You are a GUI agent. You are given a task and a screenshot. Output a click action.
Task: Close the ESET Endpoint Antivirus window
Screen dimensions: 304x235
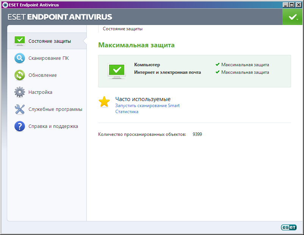(299, 5)
